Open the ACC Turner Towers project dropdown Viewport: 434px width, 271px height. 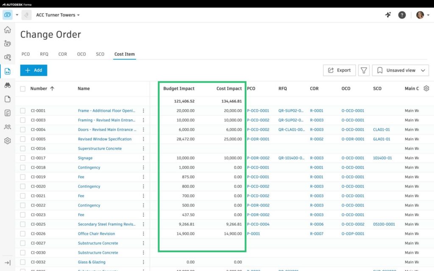[x=58, y=15]
